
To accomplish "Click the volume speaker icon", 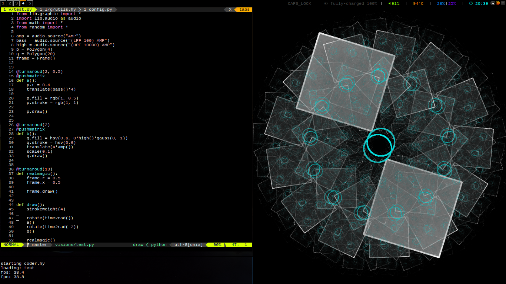I will 389,3.
